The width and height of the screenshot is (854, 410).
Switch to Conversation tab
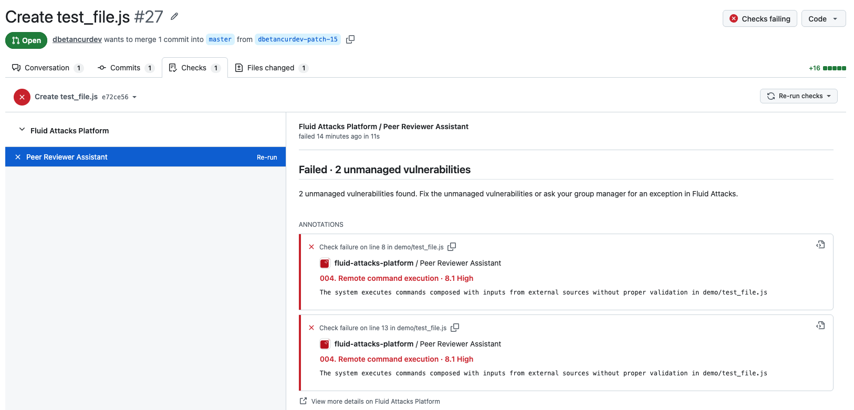(47, 68)
